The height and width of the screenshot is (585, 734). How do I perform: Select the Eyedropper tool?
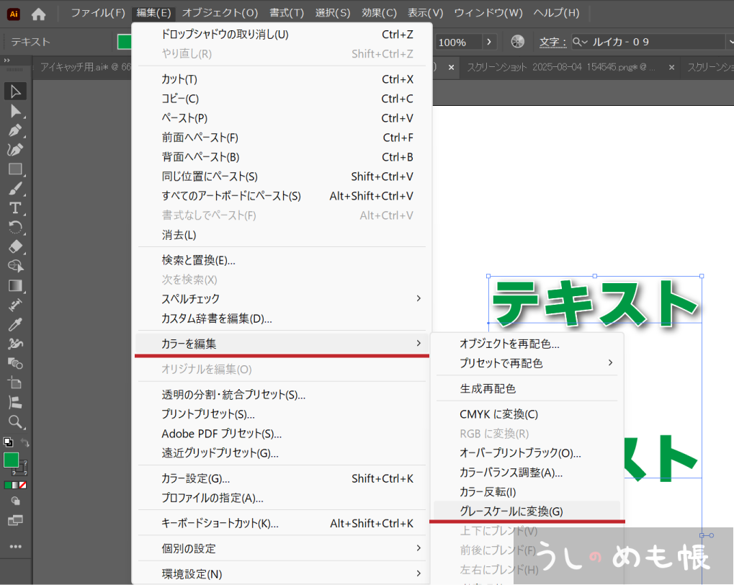click(x=15, y=324)
